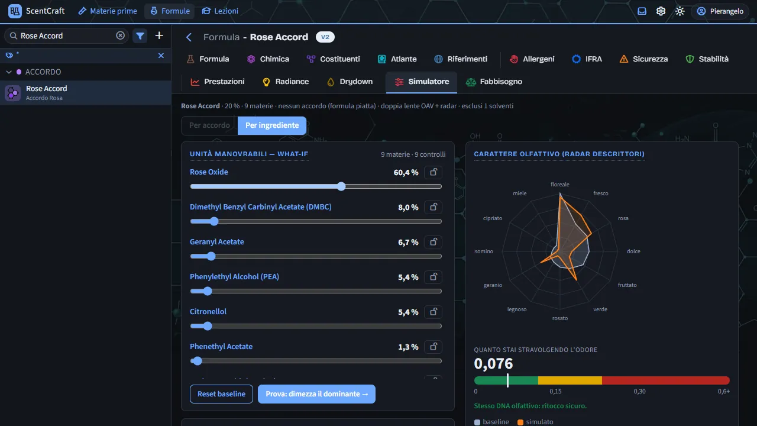
Task: Toggle lock for Geranyl Acetate
Action: pos(434,242)
